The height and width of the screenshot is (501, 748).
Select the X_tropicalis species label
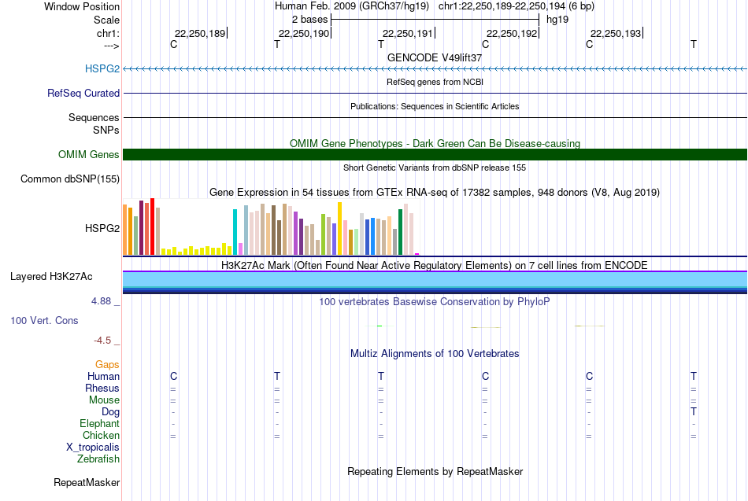tap(93, 448)
